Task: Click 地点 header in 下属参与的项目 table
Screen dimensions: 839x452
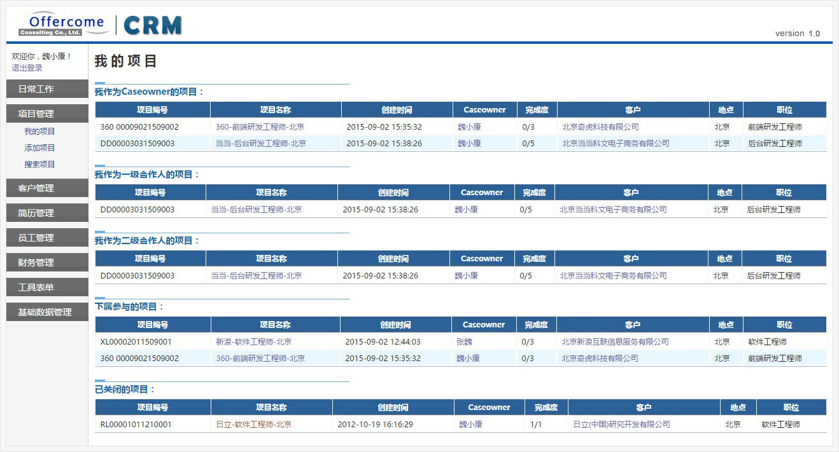Action: [726, 325]
